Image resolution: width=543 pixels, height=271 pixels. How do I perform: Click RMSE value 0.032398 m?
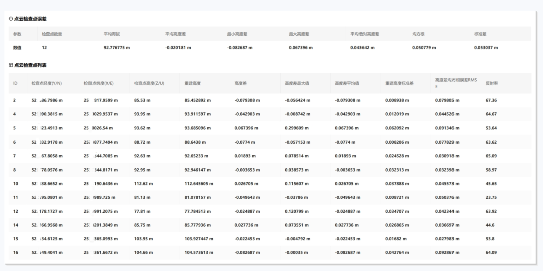(447, 170)
